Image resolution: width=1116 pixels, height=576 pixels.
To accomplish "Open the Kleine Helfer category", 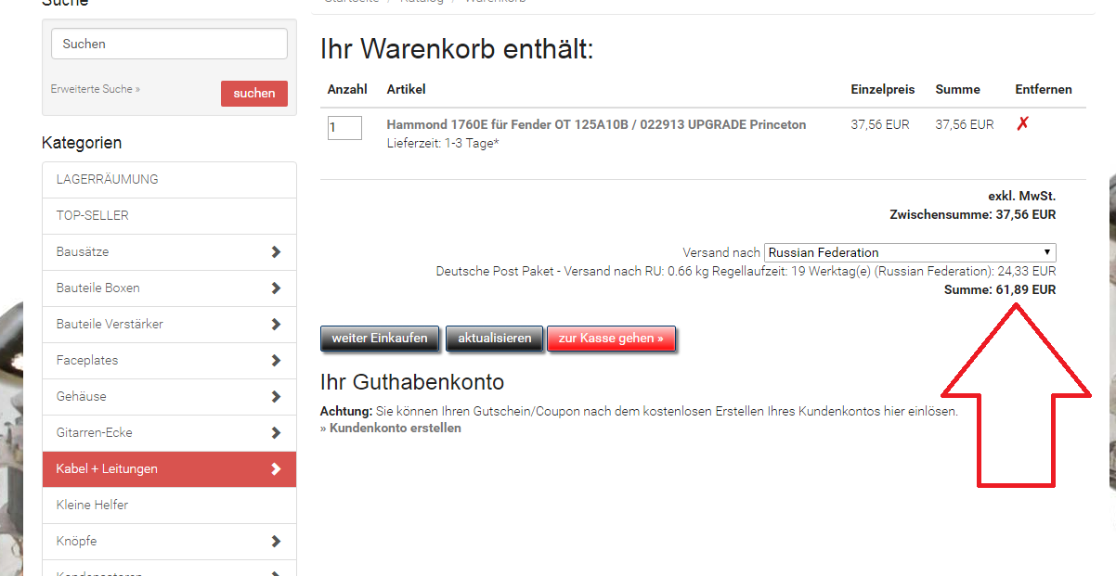I will click(169, 506).
